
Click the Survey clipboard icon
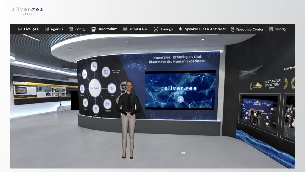(x=271, y=29)
